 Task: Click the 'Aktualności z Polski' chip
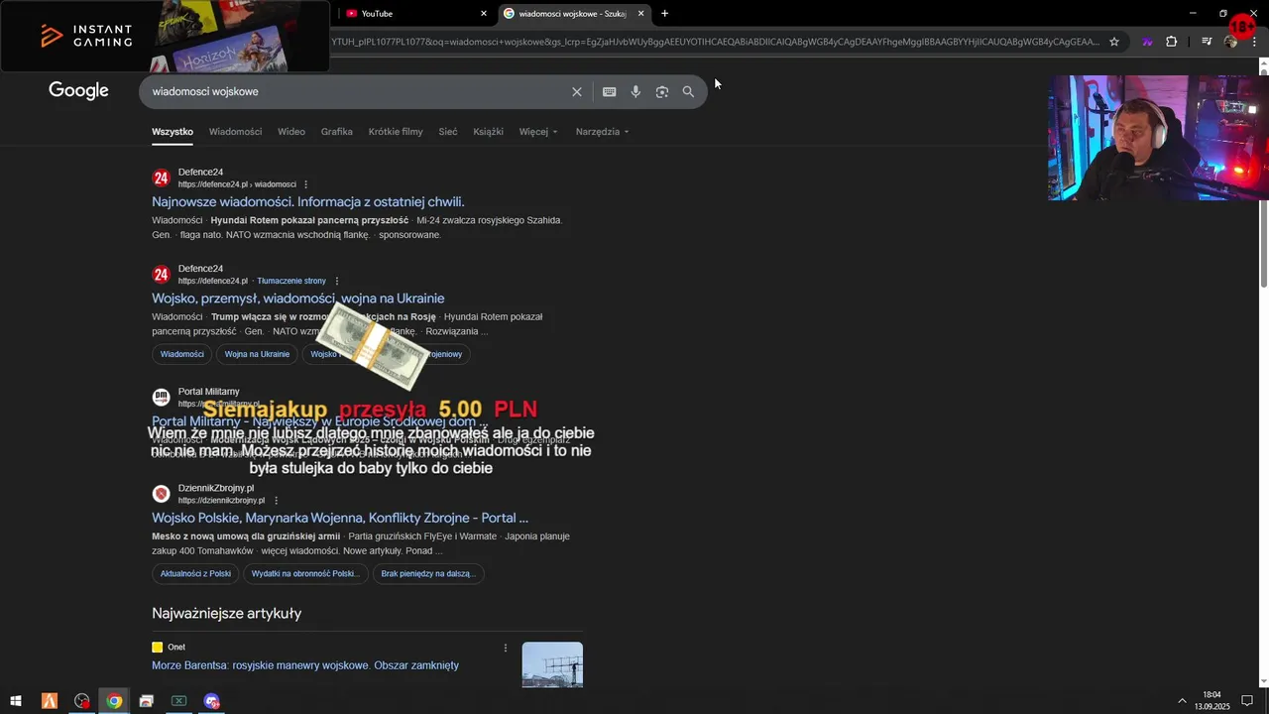pyautogui.click(x=195, y=573)
